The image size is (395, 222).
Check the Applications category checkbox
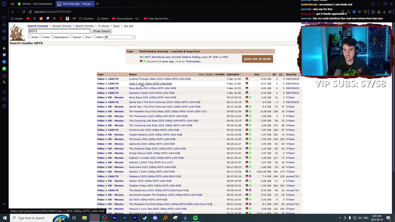(x=52, y=37)
